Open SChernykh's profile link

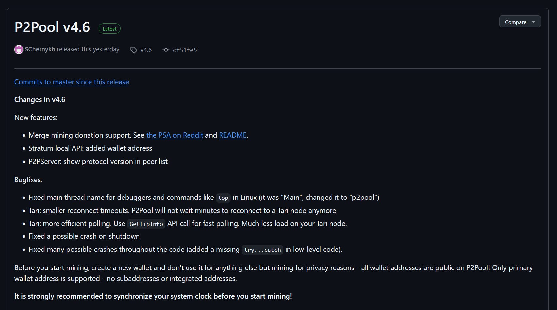coord(40,49)
